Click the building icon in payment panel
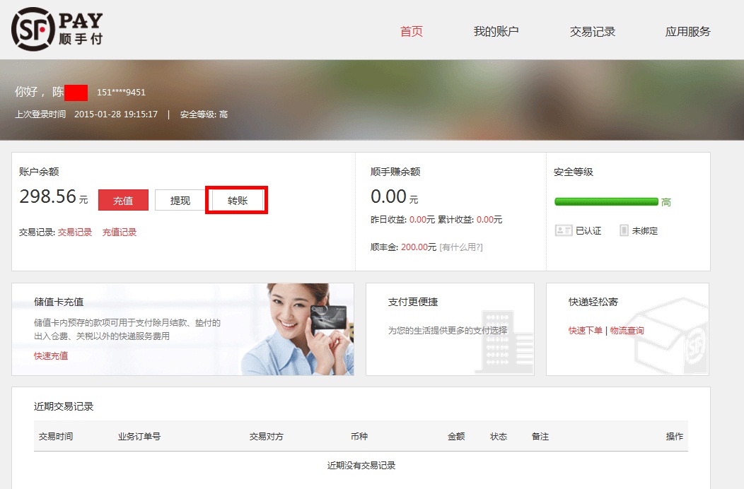Image resolution: width=744 pixels, height=489 pixels. (503, 341)
